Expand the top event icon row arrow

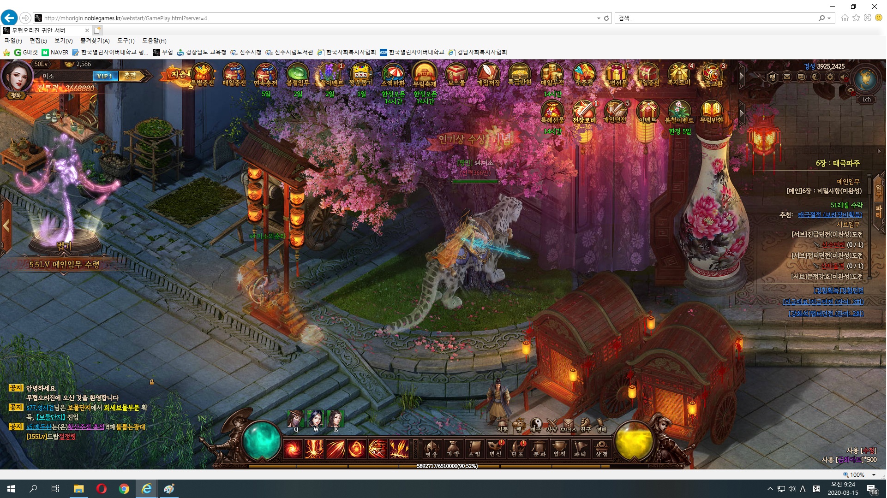pos(742,75)
